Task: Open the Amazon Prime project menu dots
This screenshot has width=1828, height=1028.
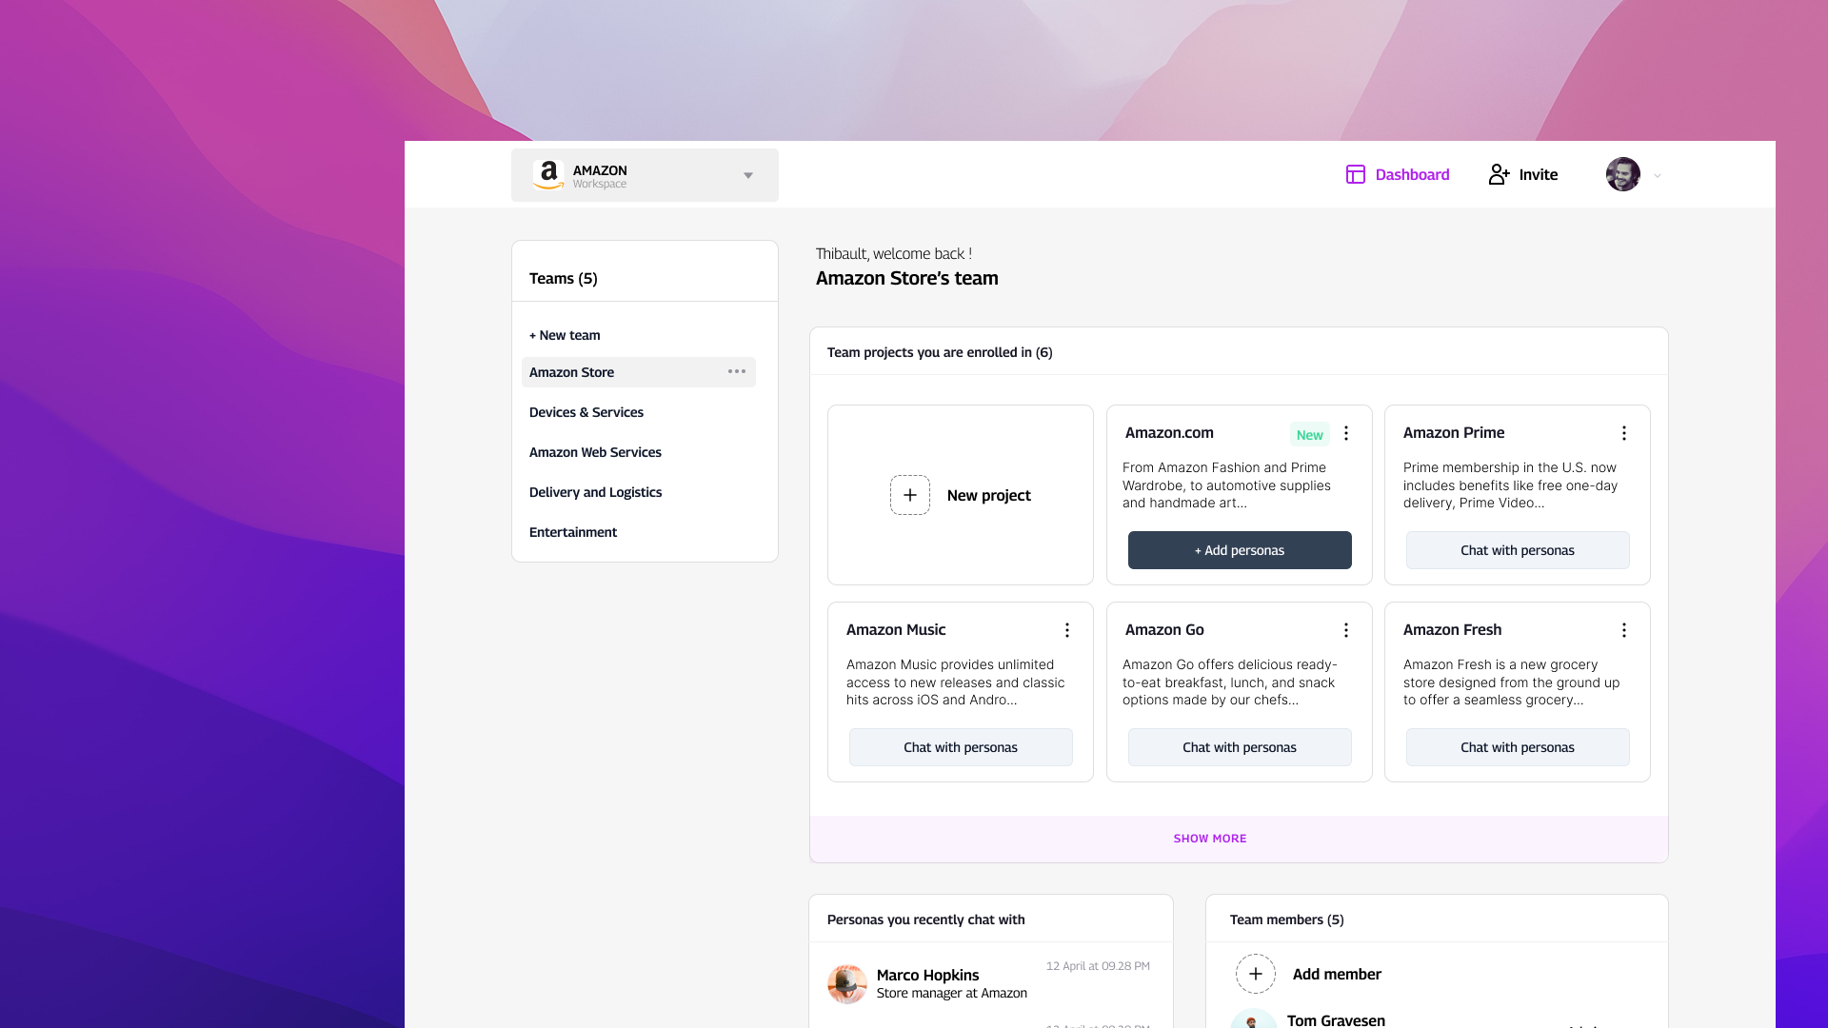Action: 1624,433
